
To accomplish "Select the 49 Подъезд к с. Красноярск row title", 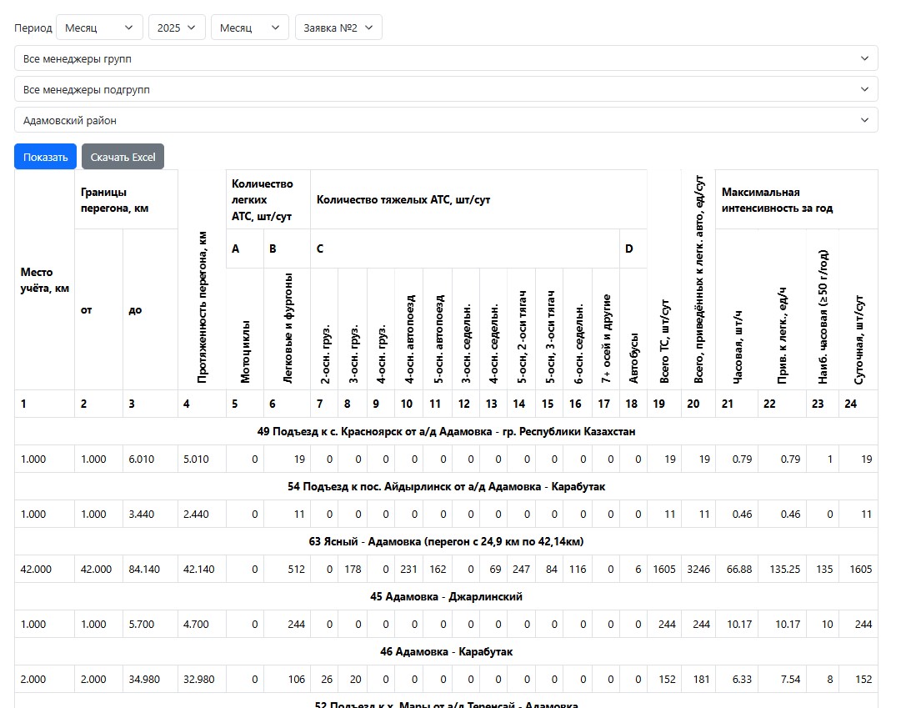I will (446, 431).
